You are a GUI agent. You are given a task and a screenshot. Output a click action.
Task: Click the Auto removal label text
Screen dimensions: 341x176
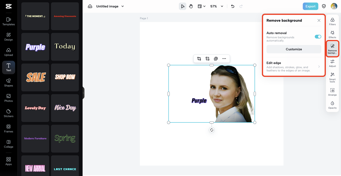[x=277, y=33]
